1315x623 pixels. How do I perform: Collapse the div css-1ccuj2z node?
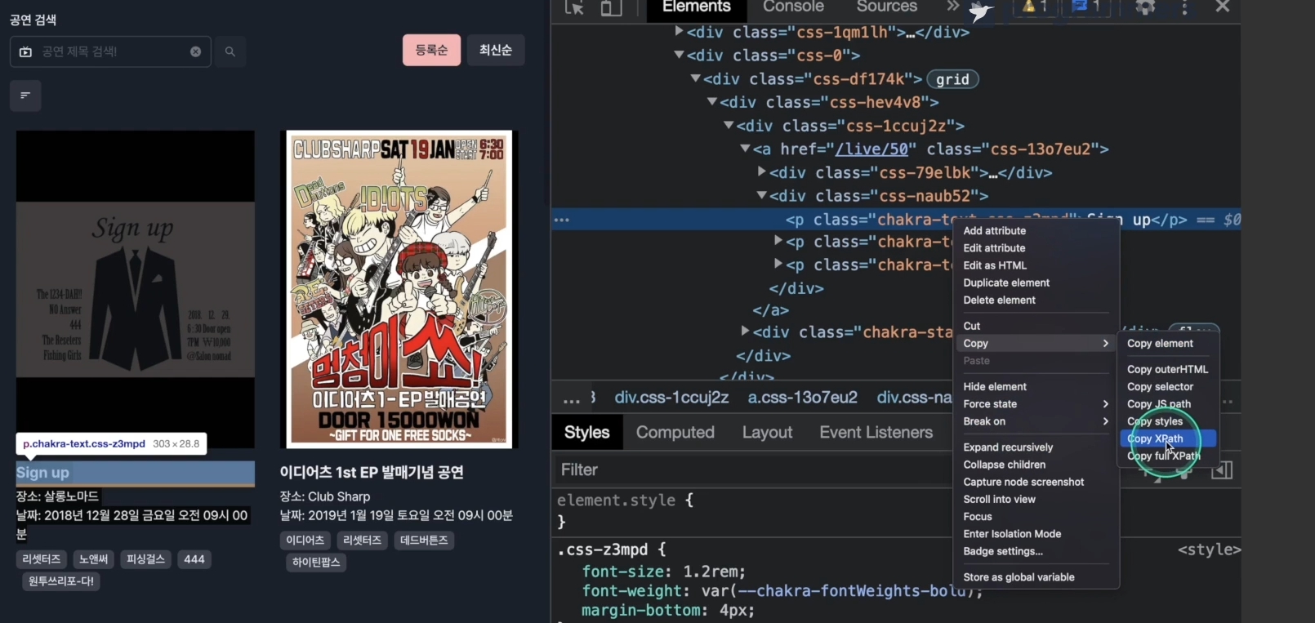pos(729,125)
